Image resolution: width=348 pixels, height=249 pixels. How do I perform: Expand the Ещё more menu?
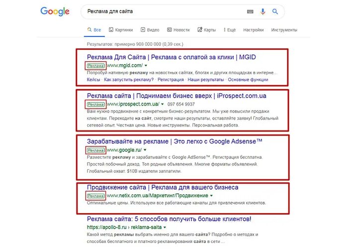[229, 30]
